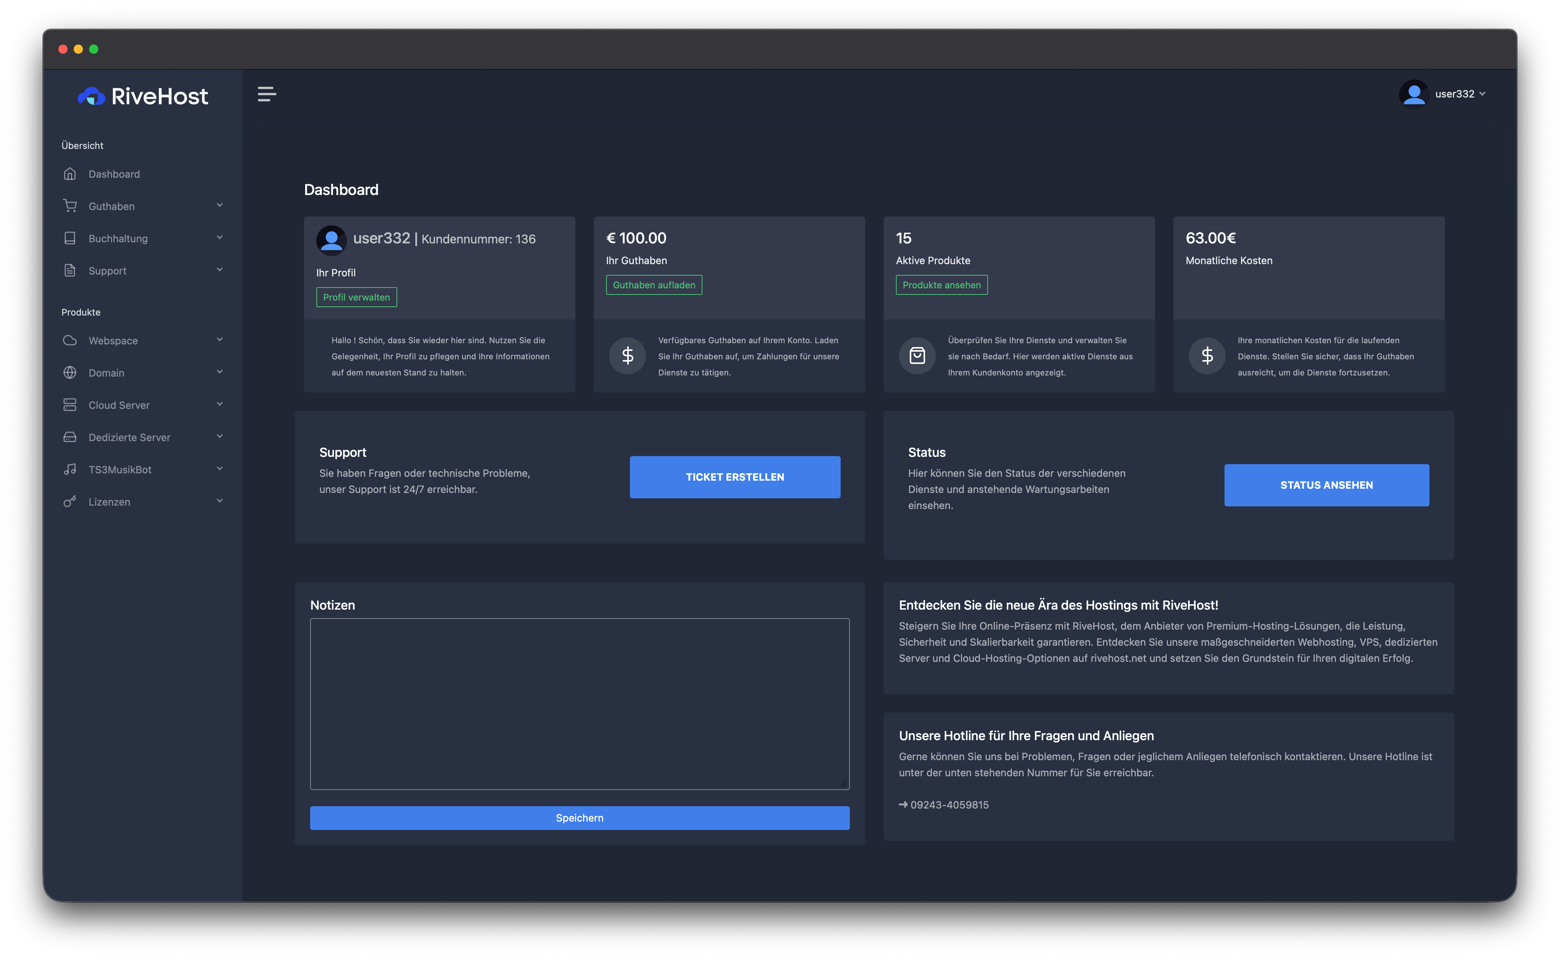Save notes with the Speichern button
Screen dimensions: 1560x959
point(580,818)
